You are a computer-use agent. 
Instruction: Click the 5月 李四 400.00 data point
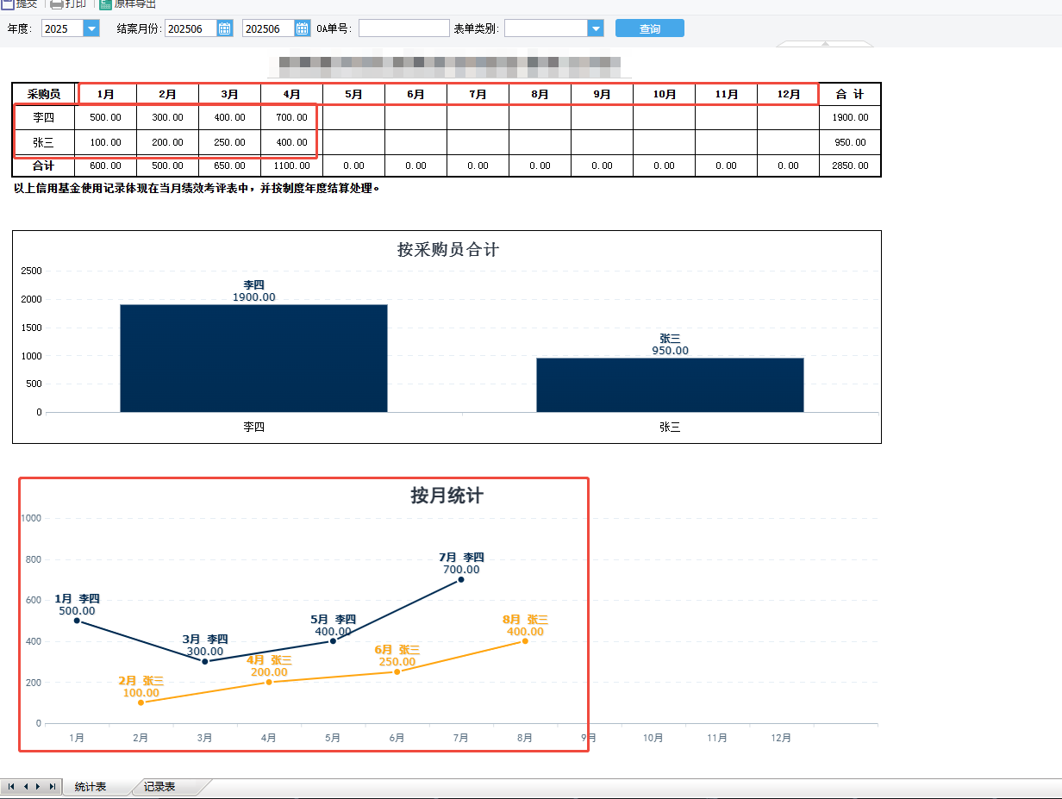pos(333,640)
